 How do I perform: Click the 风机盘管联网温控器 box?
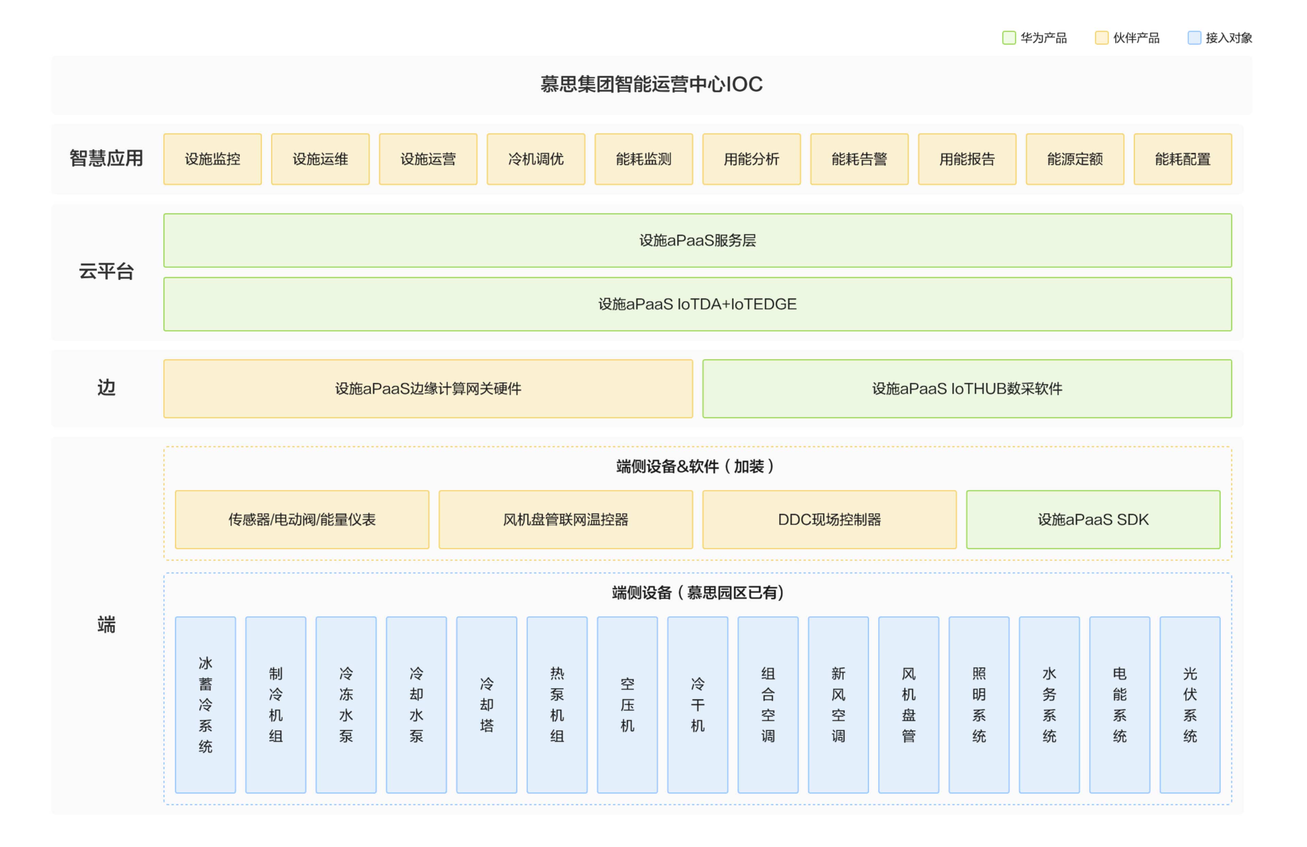(x=566, y=520)
